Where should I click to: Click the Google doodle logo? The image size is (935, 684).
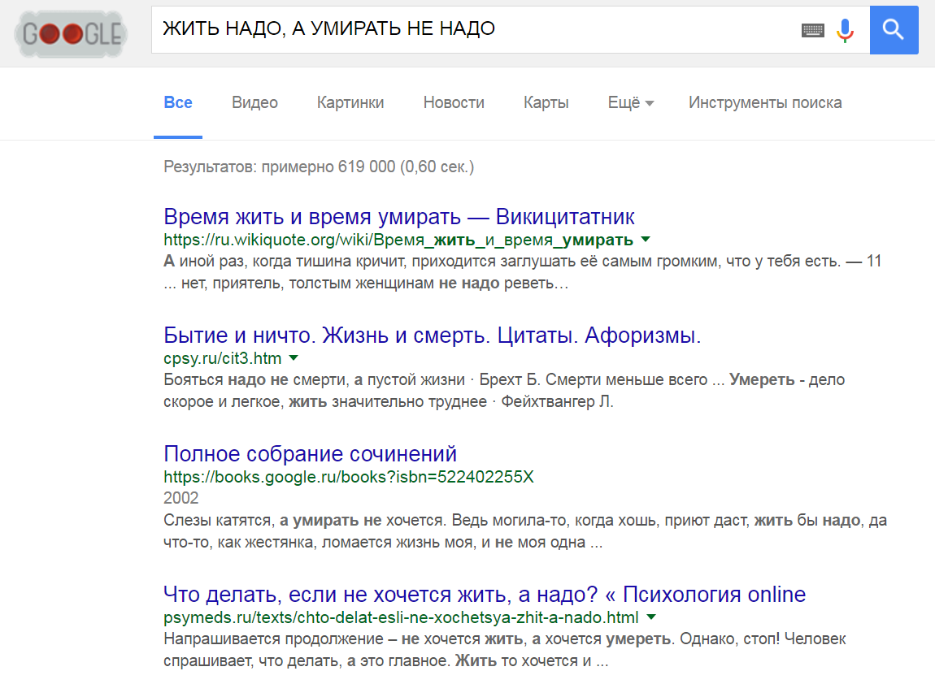72,34
